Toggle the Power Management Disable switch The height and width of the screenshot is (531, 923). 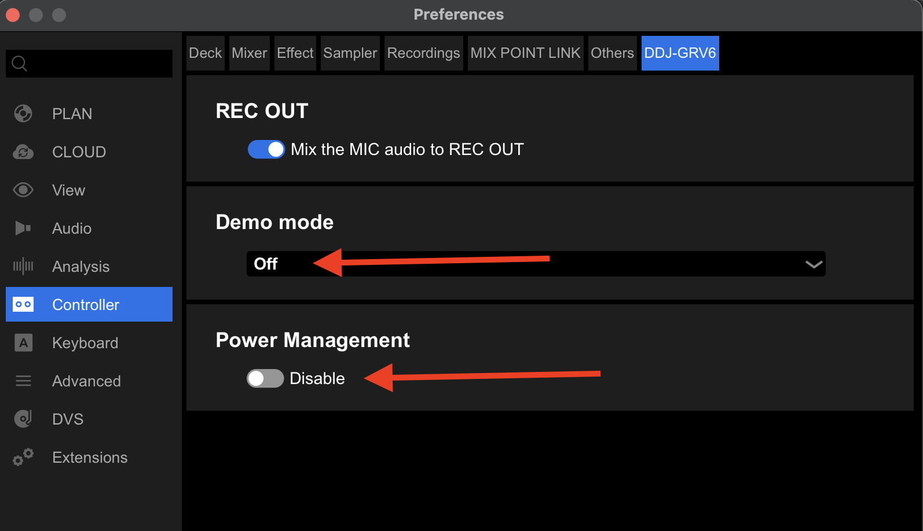(x=265, y=378)
